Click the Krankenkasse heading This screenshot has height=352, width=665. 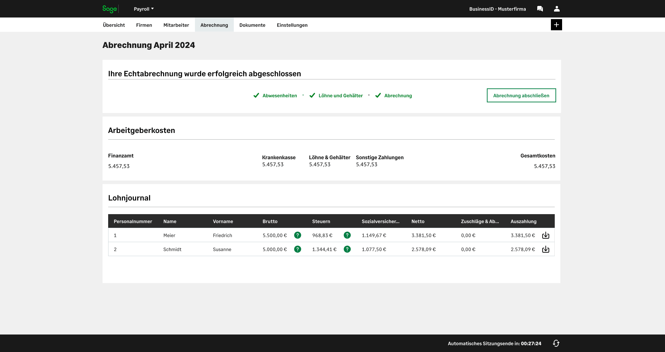click(279, 157)
